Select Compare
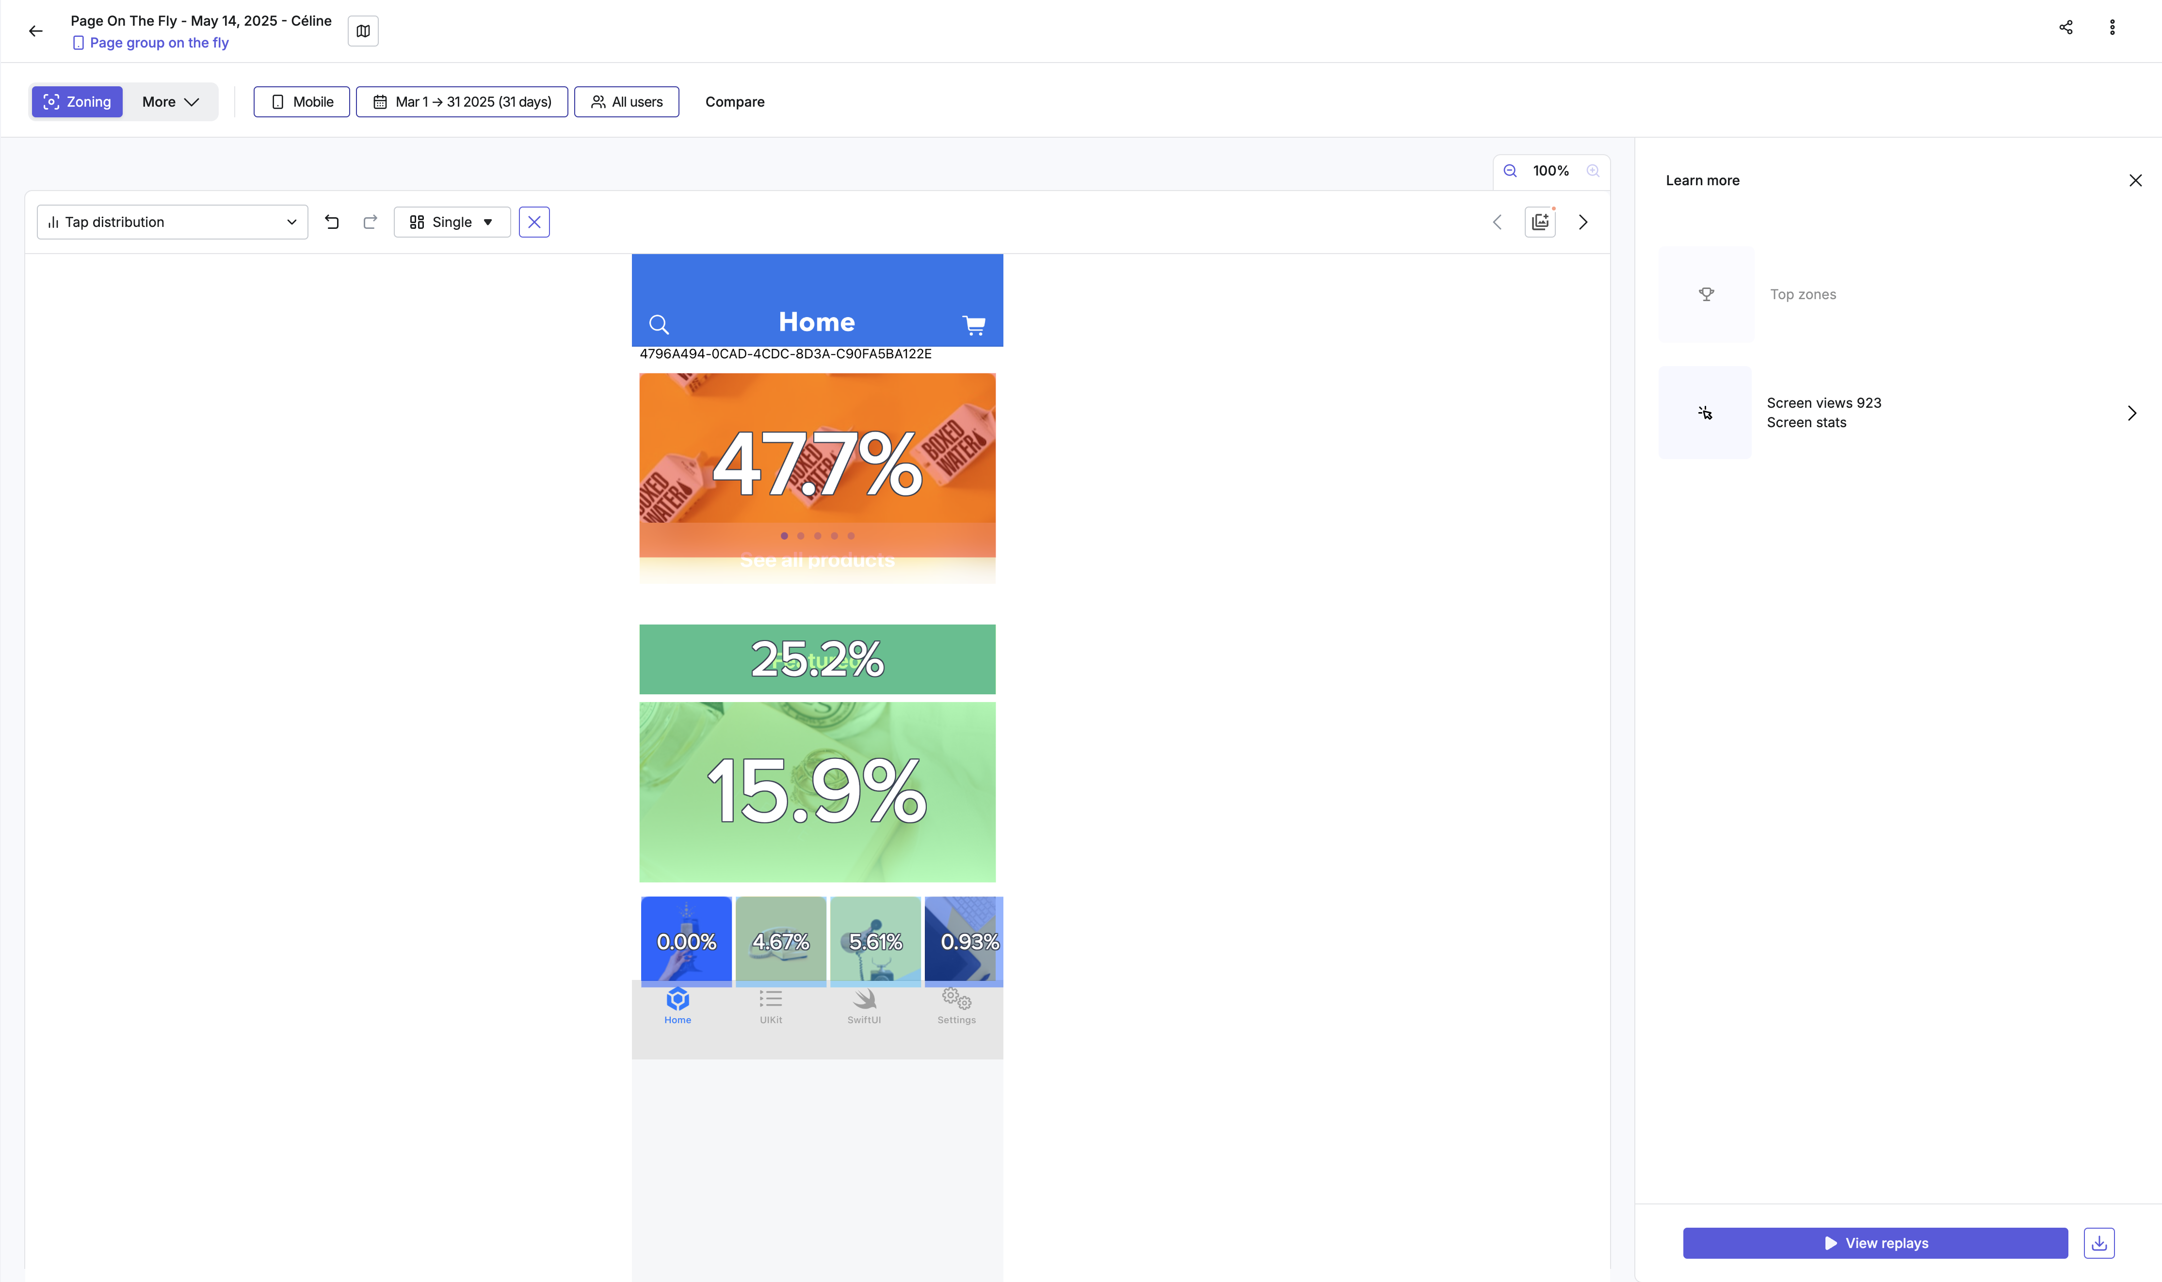Screen dimensions: 2162x1282 point(735,102)
